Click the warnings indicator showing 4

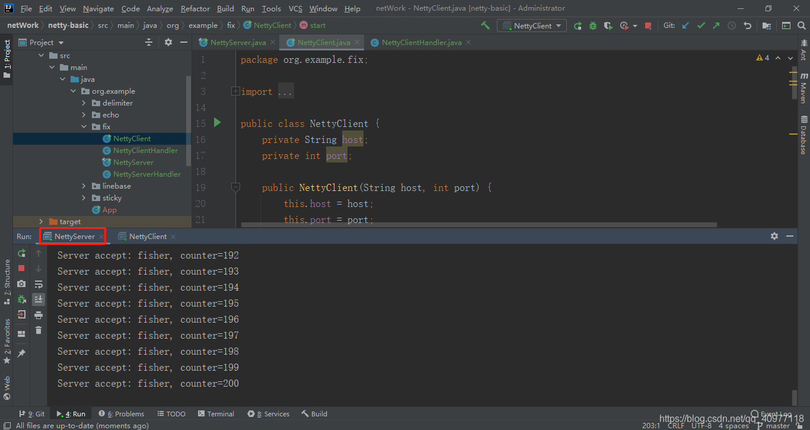(x=763, y=58)
